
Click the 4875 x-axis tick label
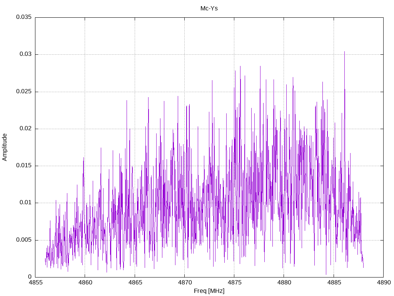pos(234,283)
